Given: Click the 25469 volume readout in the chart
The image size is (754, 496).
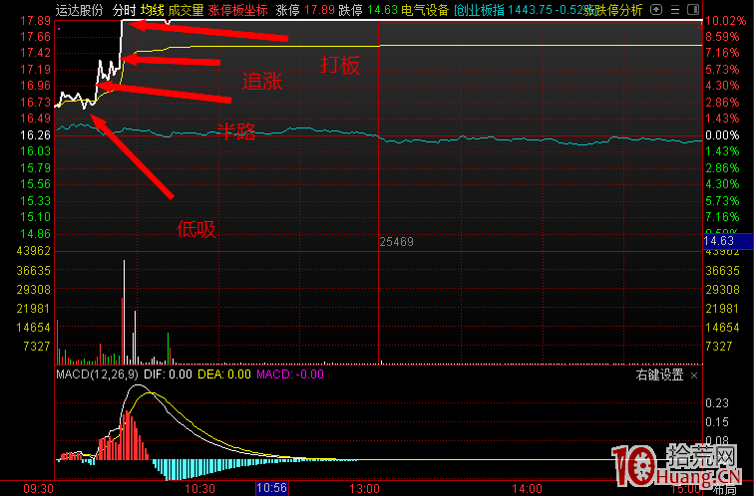Looking at the screenshot, I should 397,242.
